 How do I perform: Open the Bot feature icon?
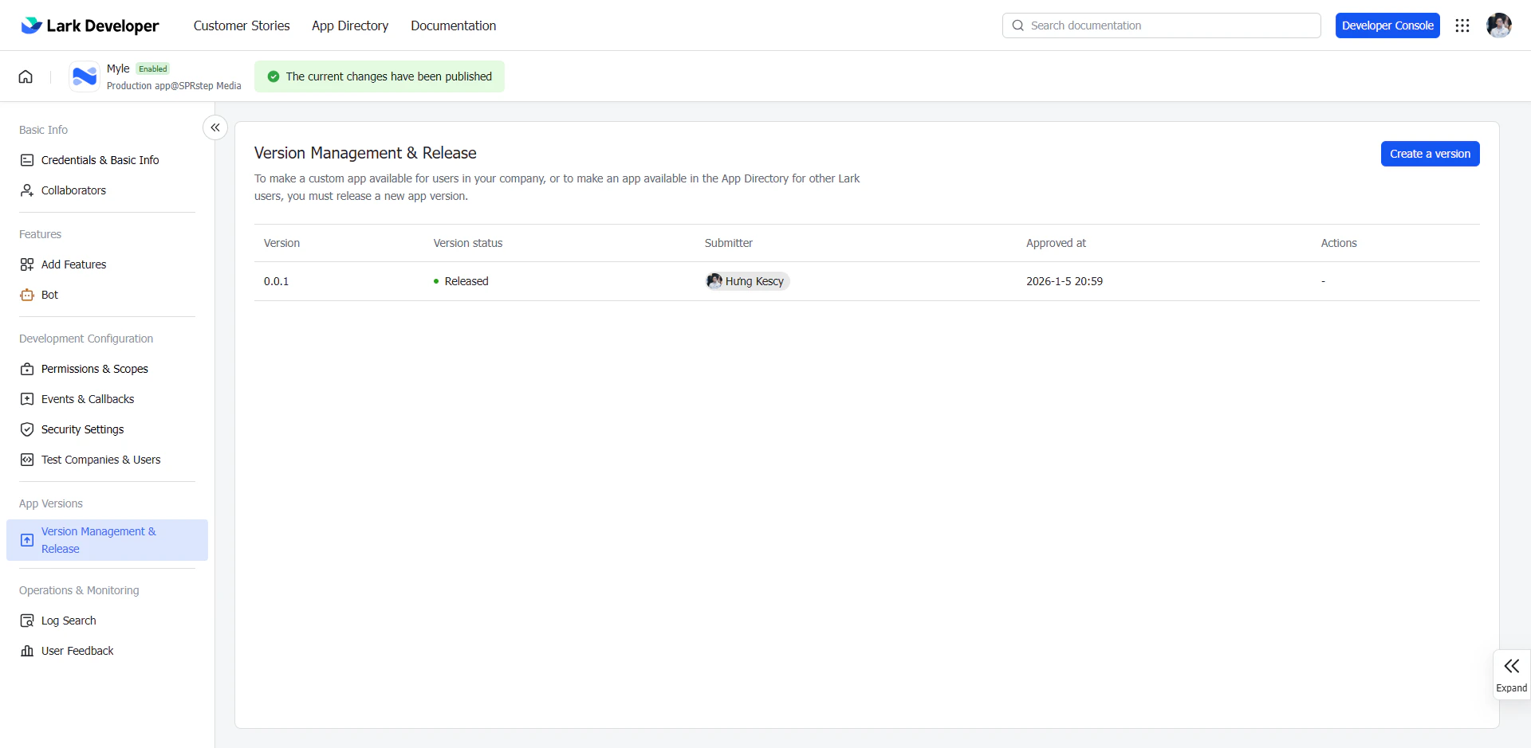coord(27,294)
